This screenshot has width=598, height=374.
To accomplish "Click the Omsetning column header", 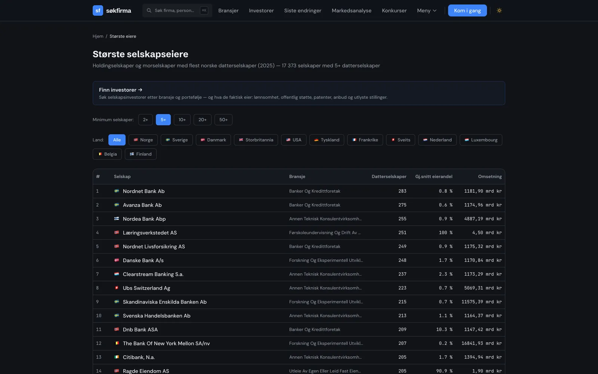I will pyautogui.click(x=490, y=177).
